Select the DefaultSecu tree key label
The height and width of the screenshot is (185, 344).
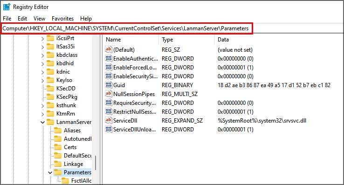tap(78, 156)
